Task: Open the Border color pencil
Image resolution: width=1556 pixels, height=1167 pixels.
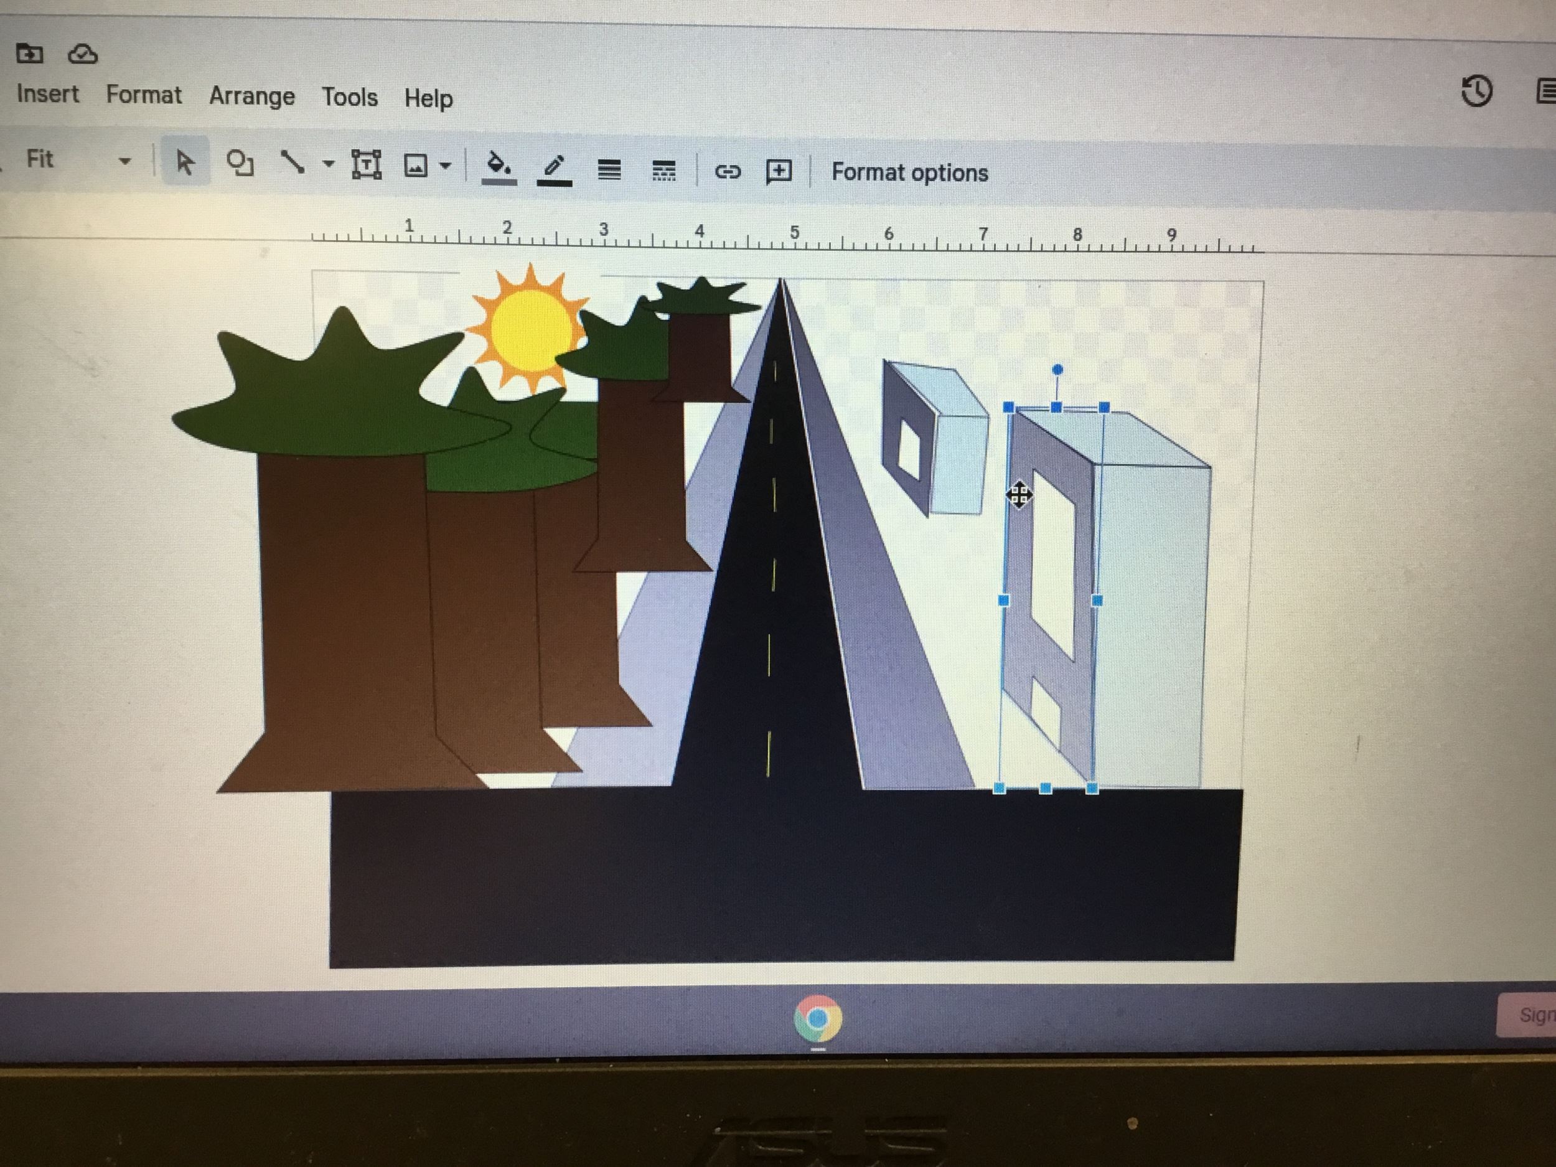Action: coord(553,167)
